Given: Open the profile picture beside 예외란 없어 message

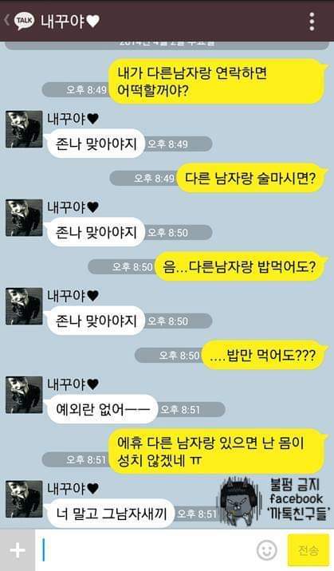Looking at the screenshot, I should coord(24,395).
